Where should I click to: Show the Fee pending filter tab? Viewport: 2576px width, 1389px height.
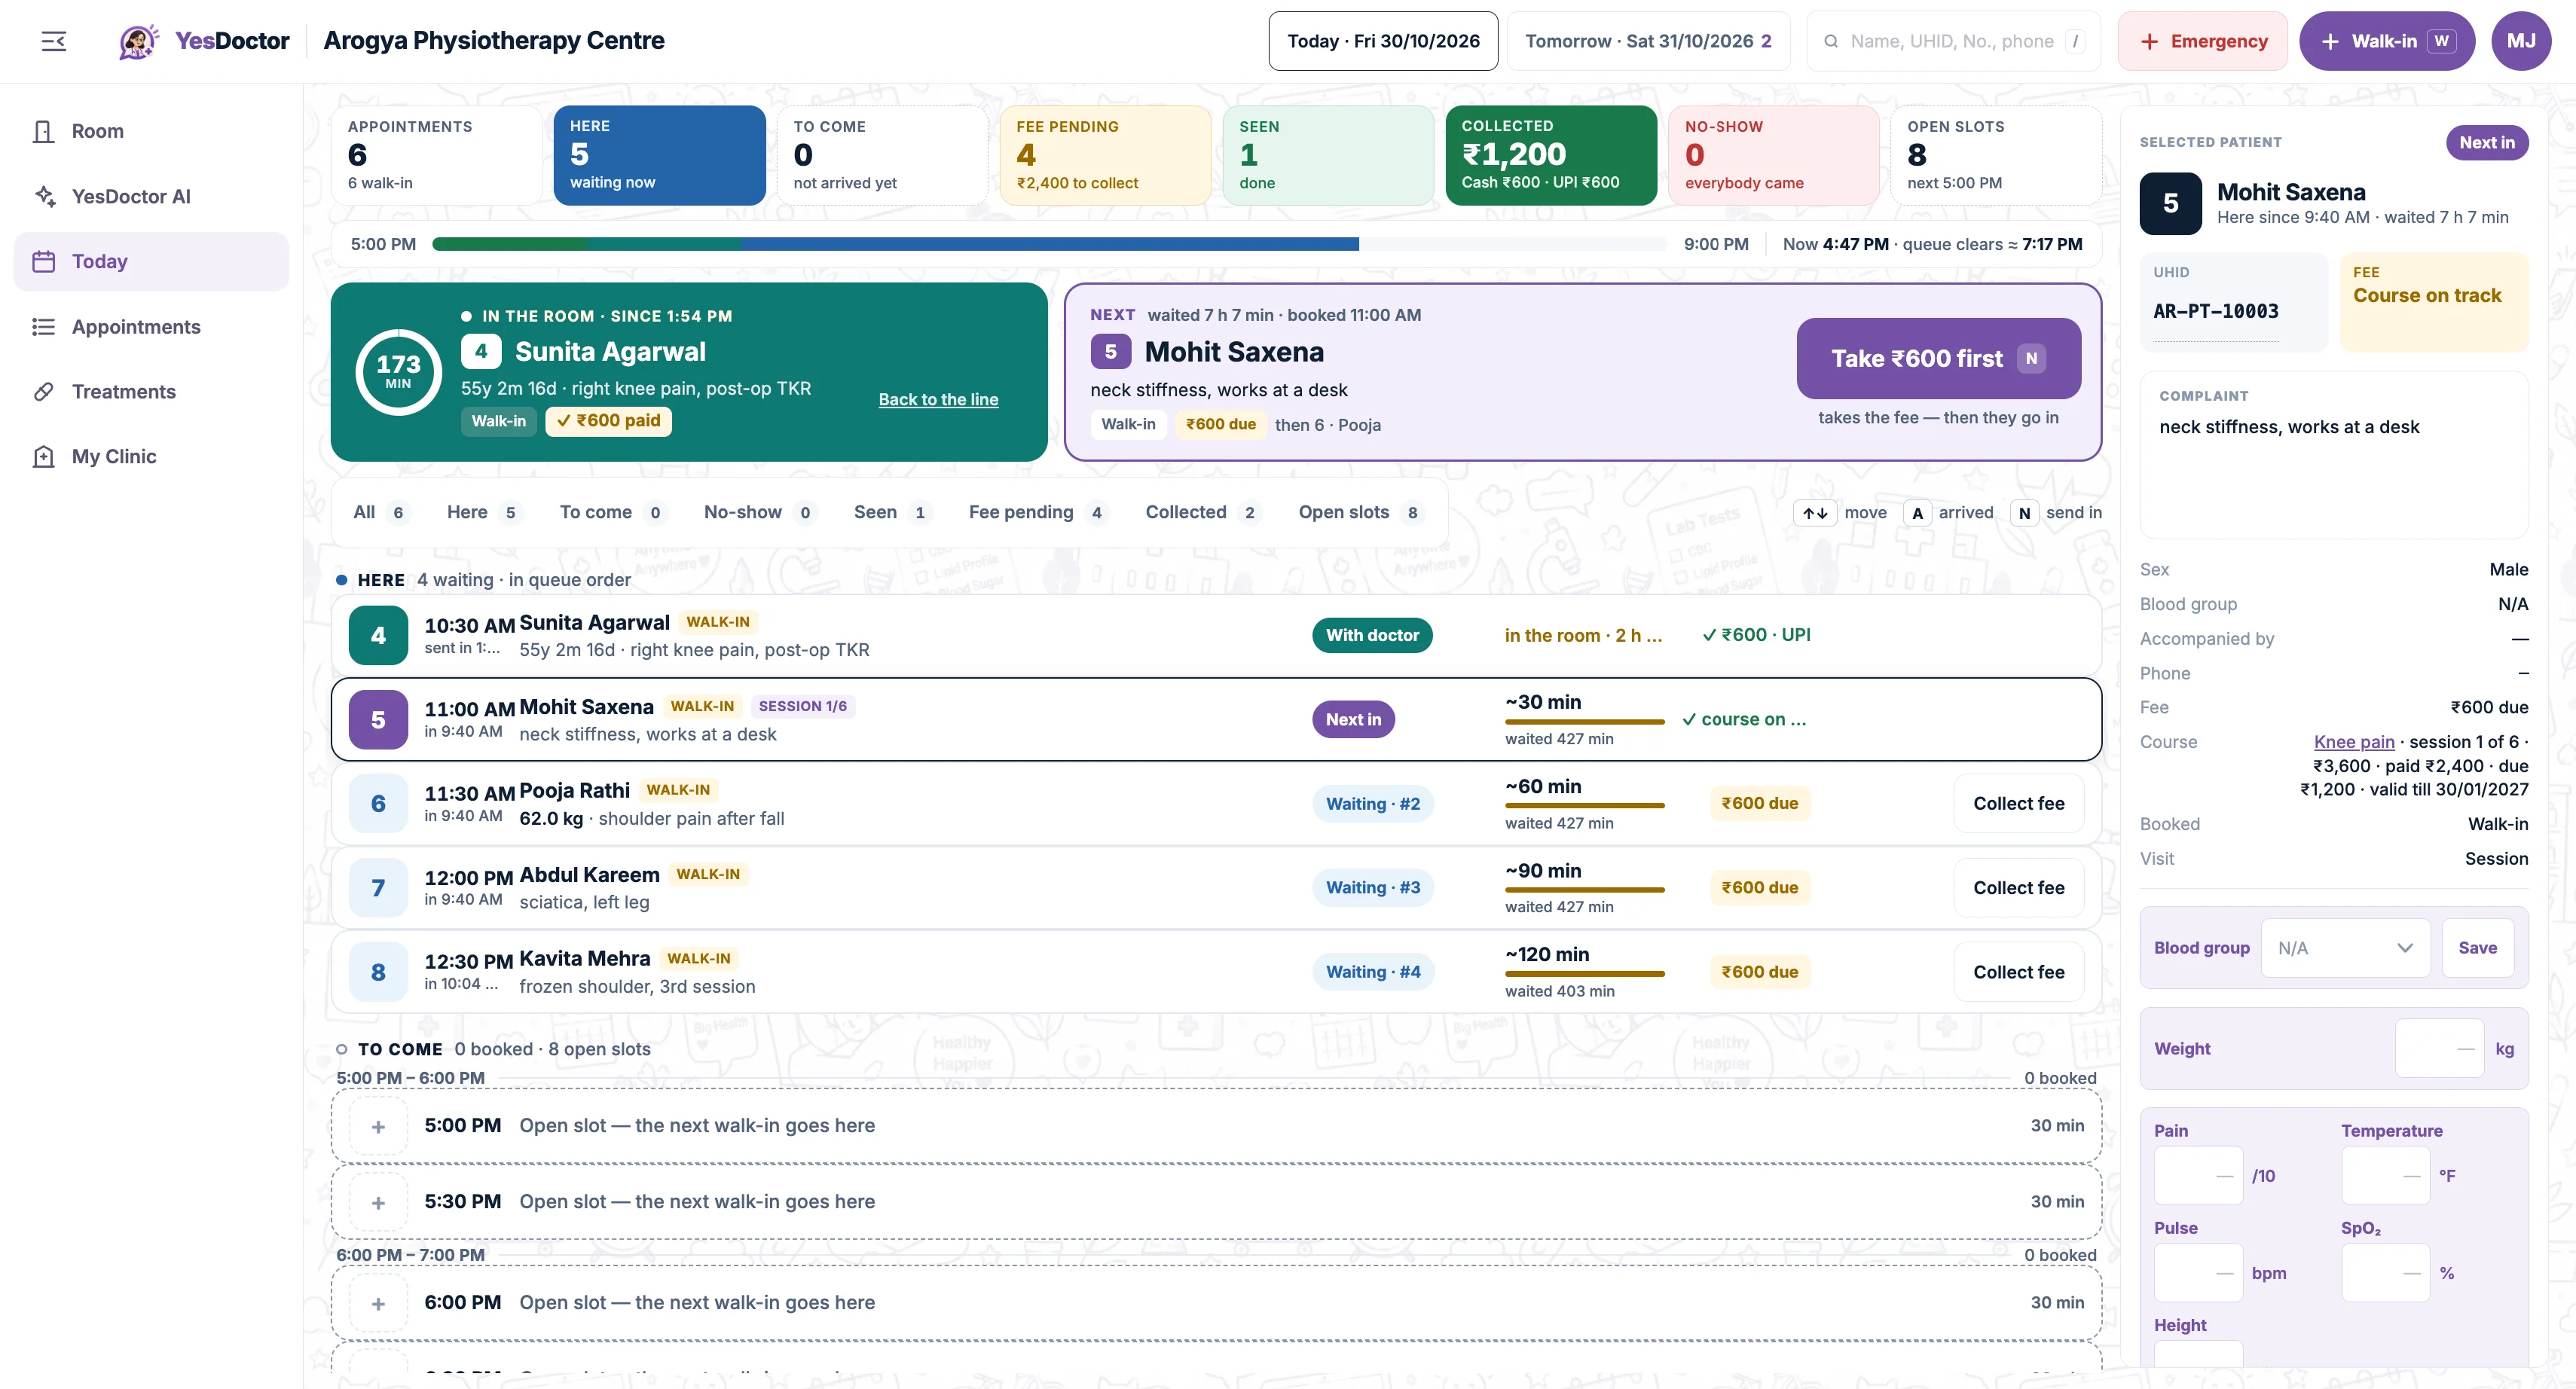click(1037, 512)
